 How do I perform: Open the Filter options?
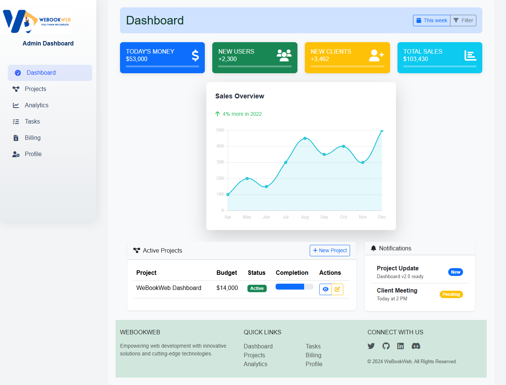tap(463, 20)
